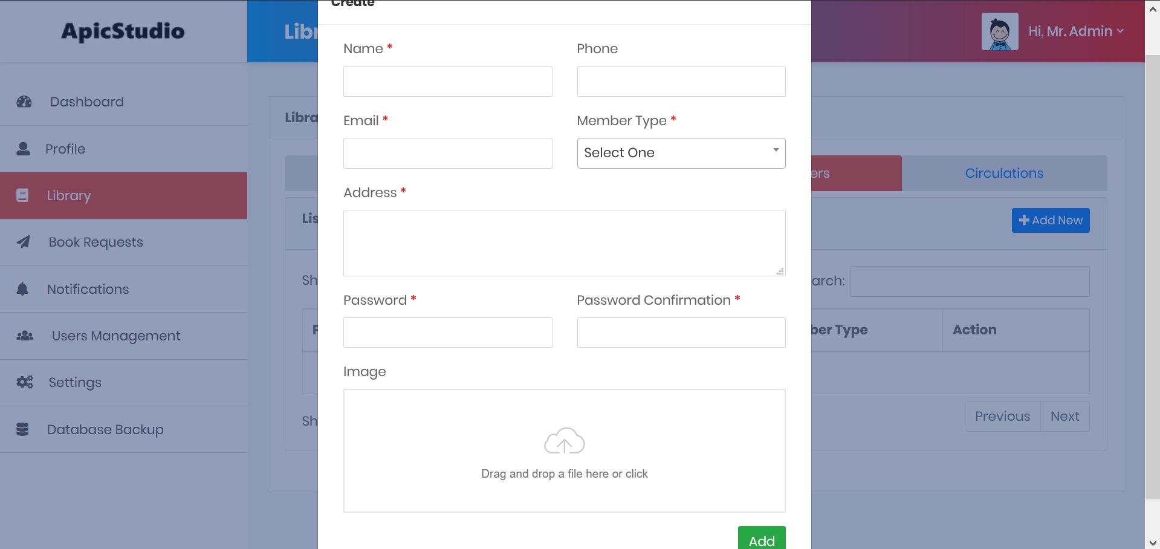Click the Add New button
The width and height of the screenshot is (1160, 549).
pyautogui.click(x=1051, y=221)
